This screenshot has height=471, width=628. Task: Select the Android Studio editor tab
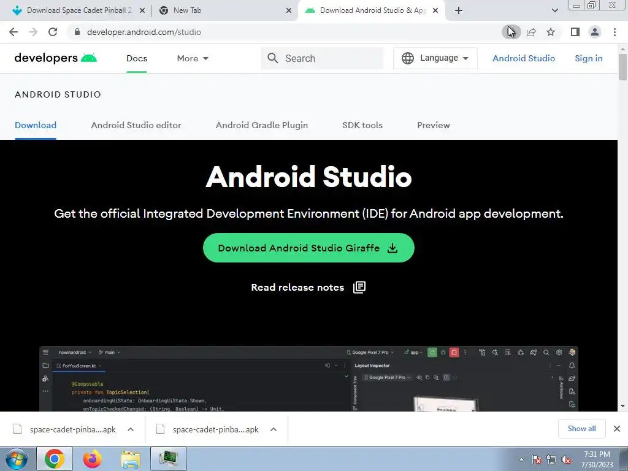tap(136, 125)
